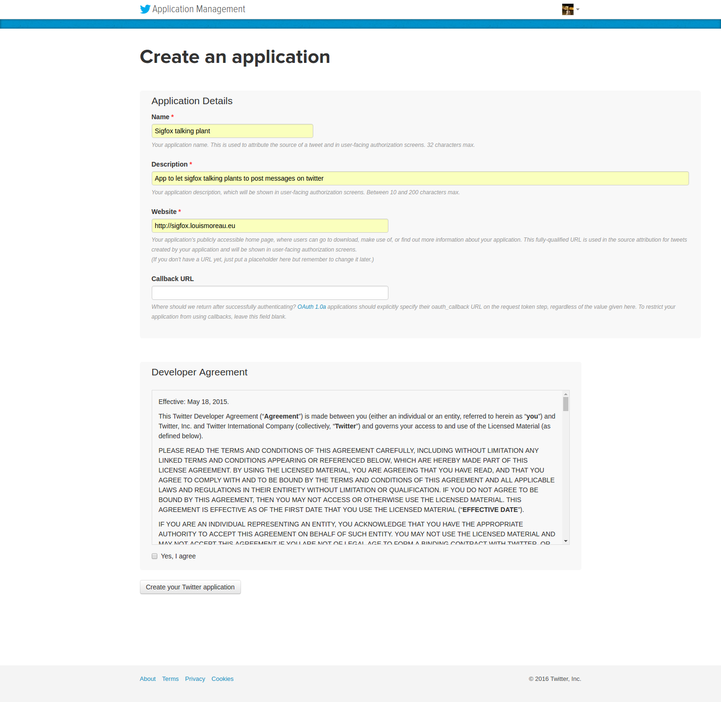Edit the Website URL field
This screenshot has width=721, height=702.
(x=270, y=226)
